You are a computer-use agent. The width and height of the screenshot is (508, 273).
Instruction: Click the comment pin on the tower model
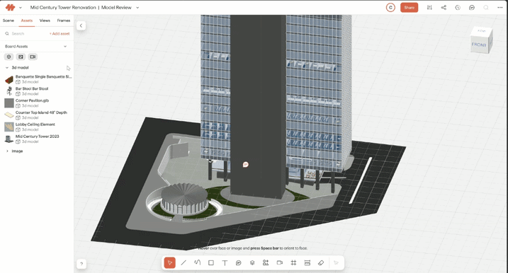pyautogui.click(x=246, y=165)
